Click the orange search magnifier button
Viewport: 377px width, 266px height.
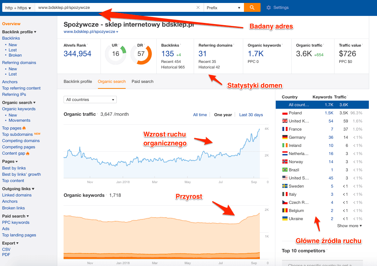252,7
